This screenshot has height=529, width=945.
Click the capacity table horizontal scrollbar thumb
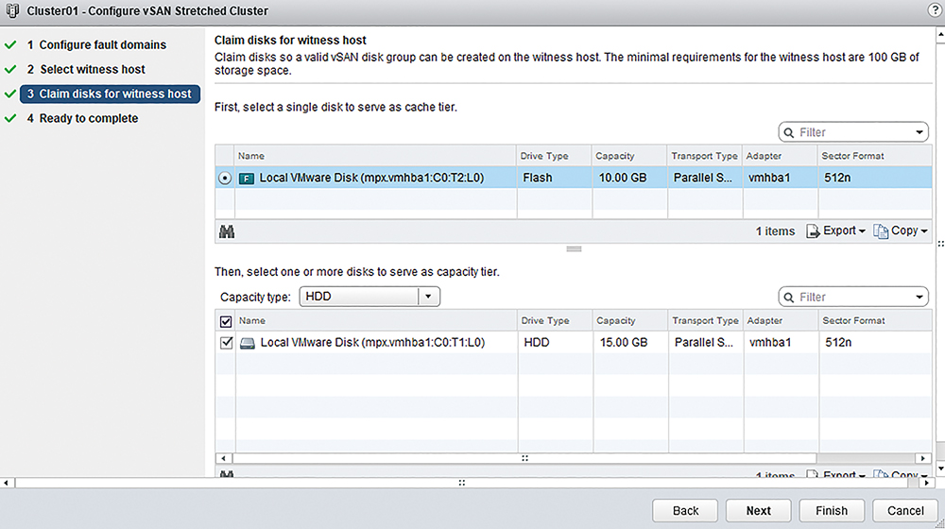(524, 458)
